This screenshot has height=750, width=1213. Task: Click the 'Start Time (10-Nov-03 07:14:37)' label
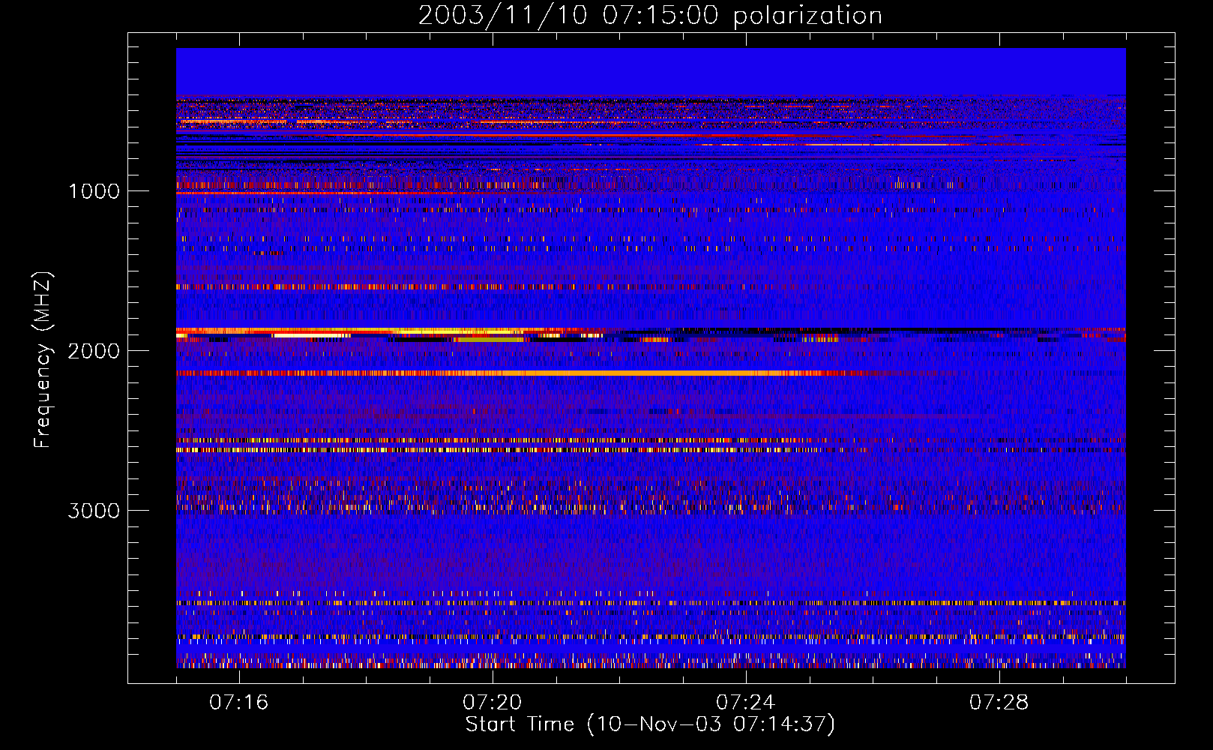click(x=650, y=724)
